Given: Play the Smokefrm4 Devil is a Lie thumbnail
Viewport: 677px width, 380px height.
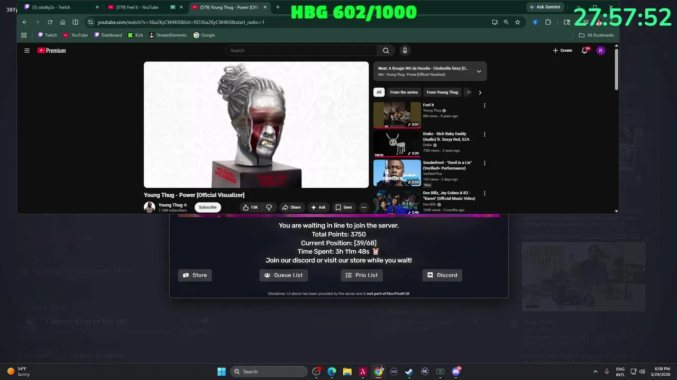Looking at the screenshot, I should pos(397,173).
